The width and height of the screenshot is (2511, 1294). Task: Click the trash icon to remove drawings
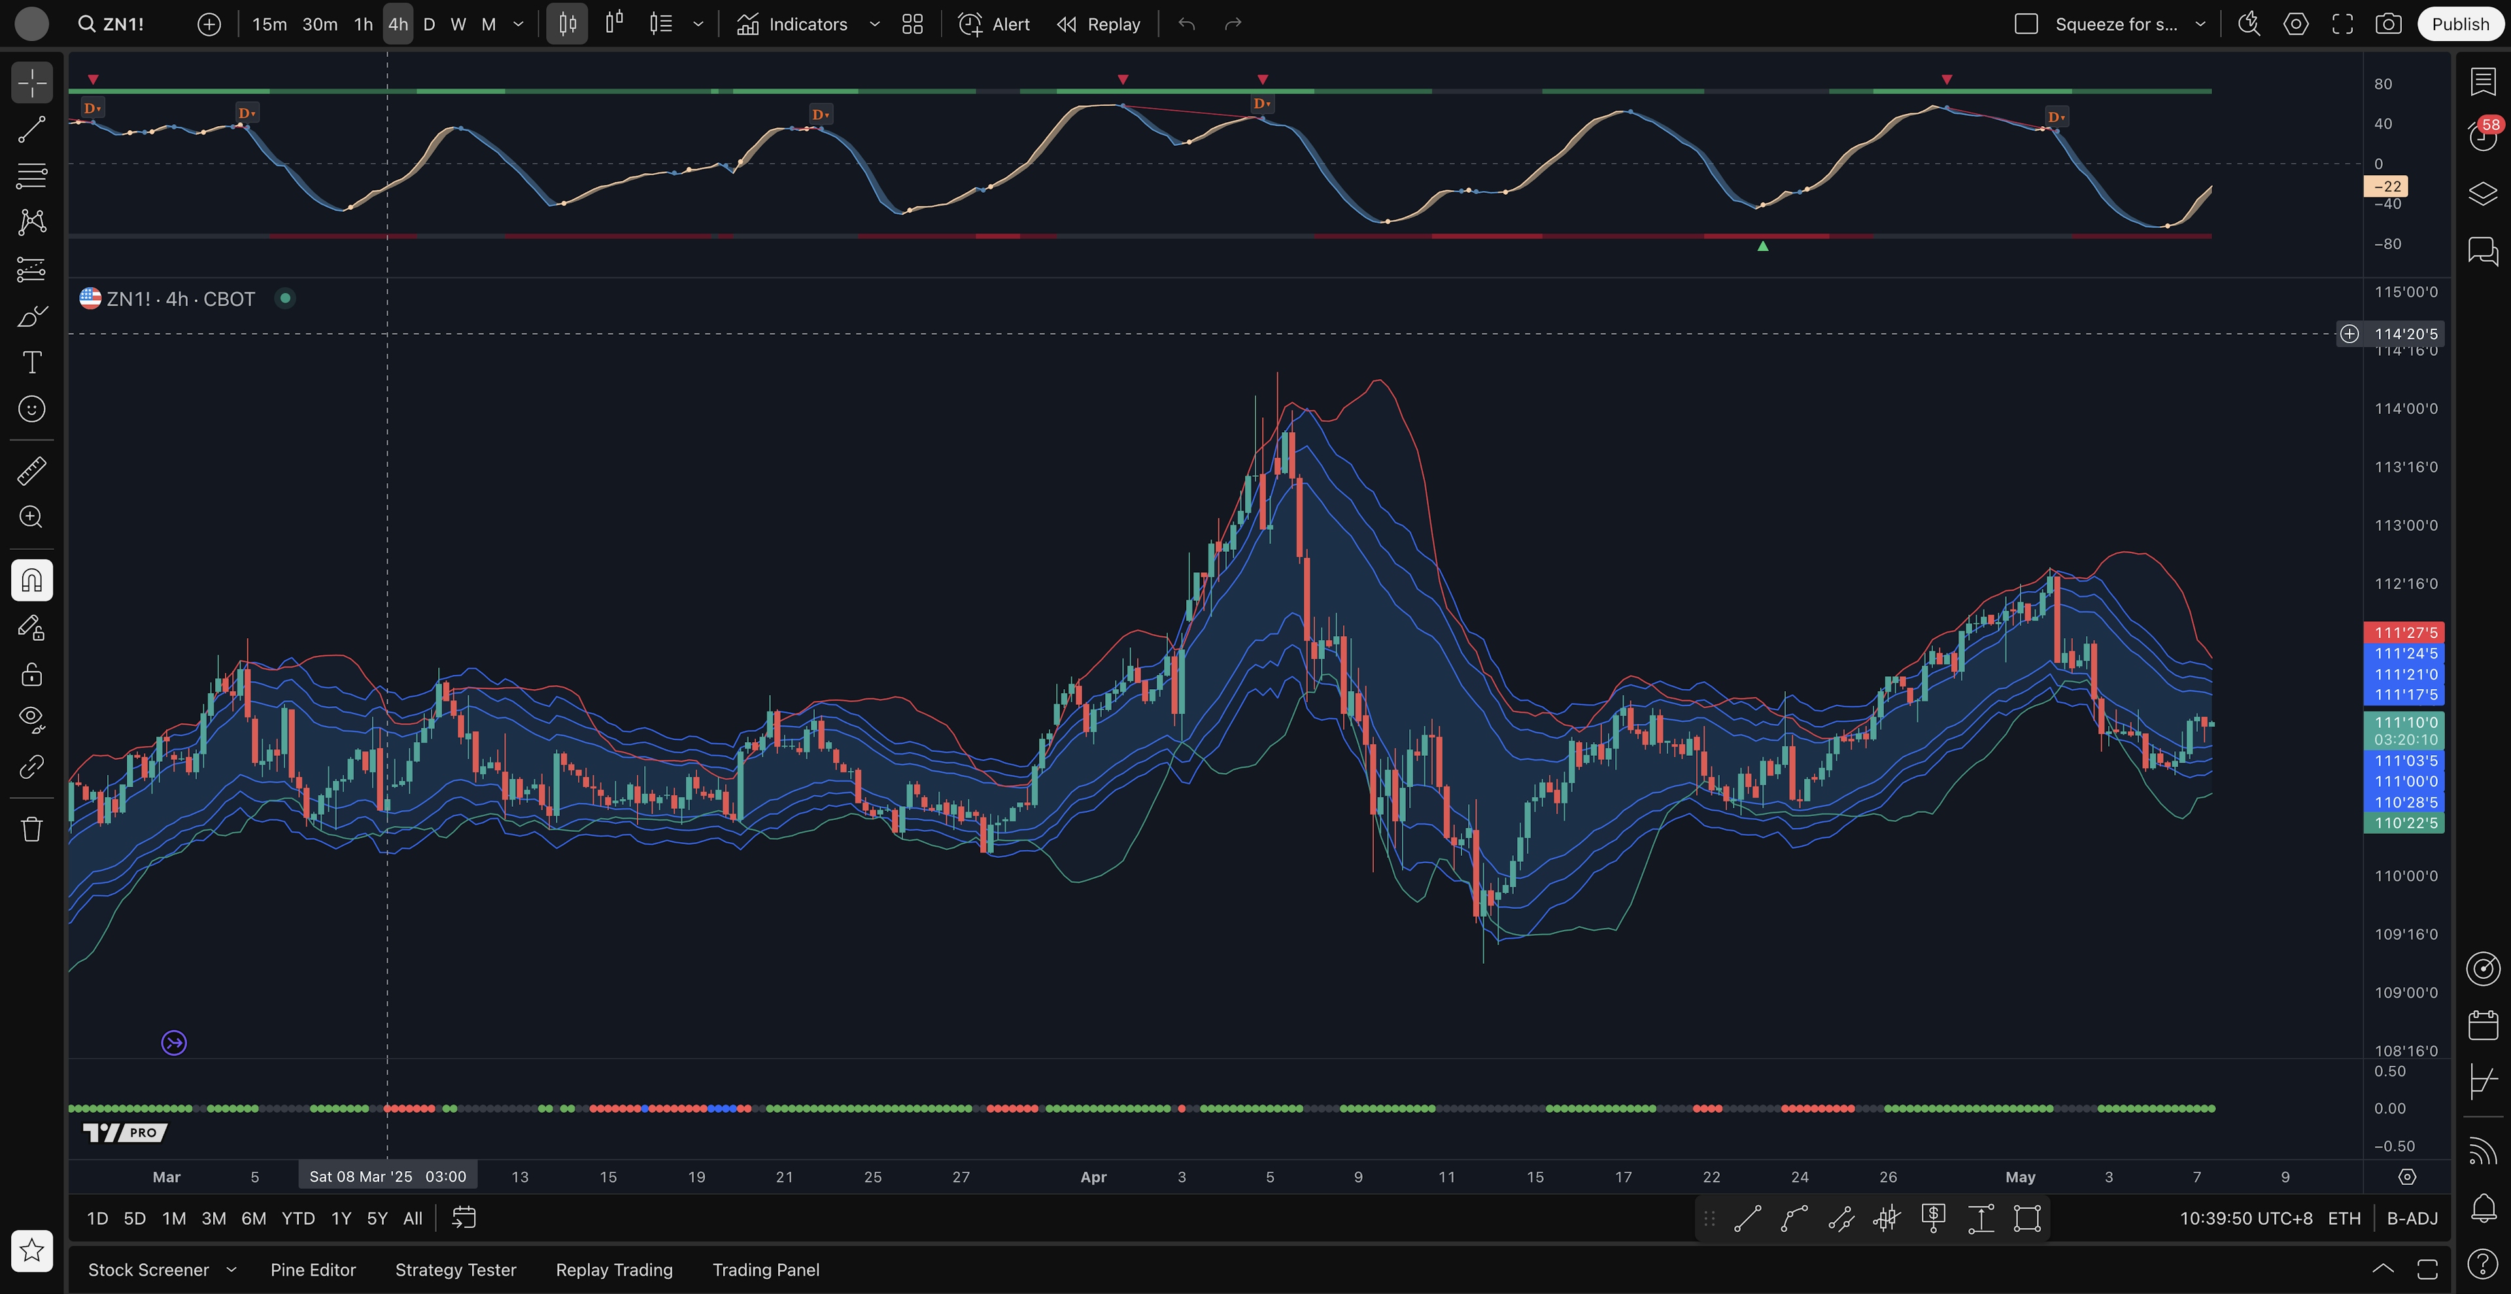point(31,829)
